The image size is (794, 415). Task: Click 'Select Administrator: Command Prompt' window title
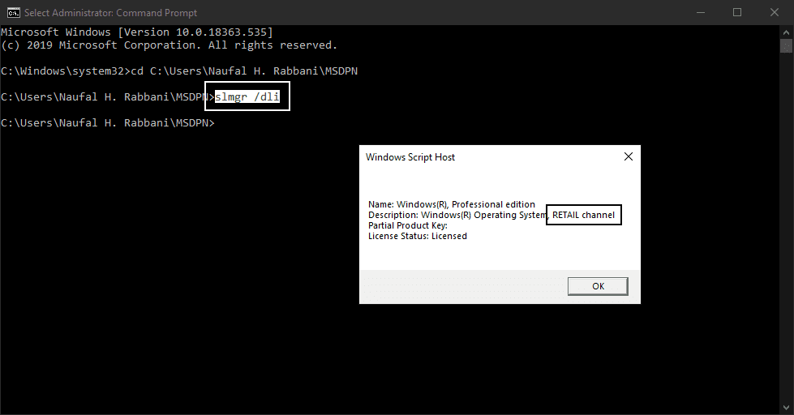(111, 13)
